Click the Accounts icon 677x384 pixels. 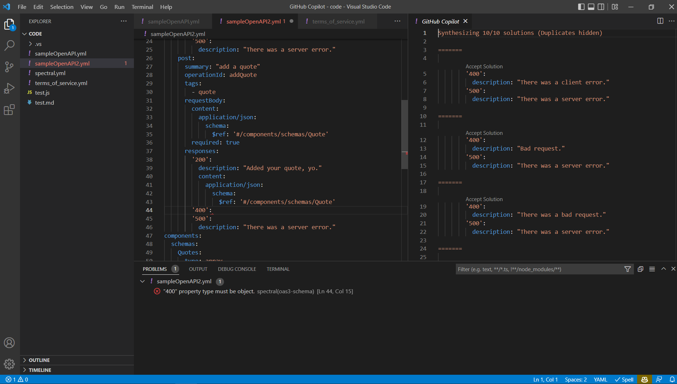pos(9,343)
